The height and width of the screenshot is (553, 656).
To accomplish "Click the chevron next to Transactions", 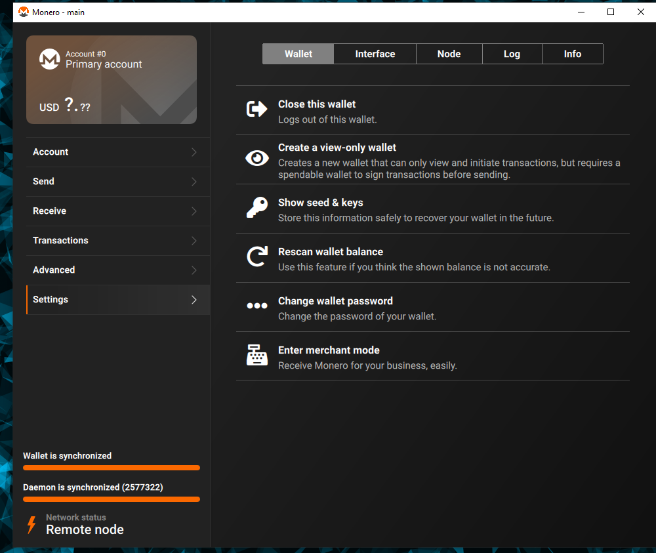I will (194, 241).
